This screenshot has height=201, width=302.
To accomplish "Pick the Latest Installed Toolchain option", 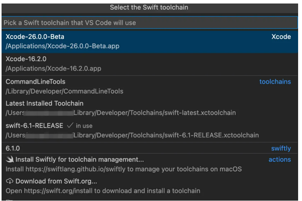I will (150, 108).
